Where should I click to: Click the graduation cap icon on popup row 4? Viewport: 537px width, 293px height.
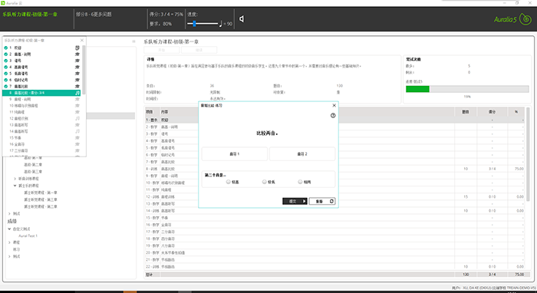(x=77, y=67)
